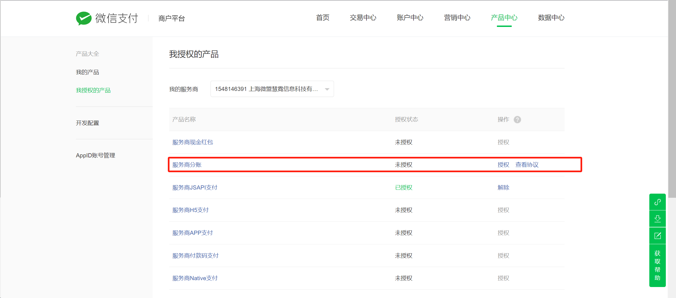
Task: Open 数据中心 navigation tab
Action: click(551, 18)
